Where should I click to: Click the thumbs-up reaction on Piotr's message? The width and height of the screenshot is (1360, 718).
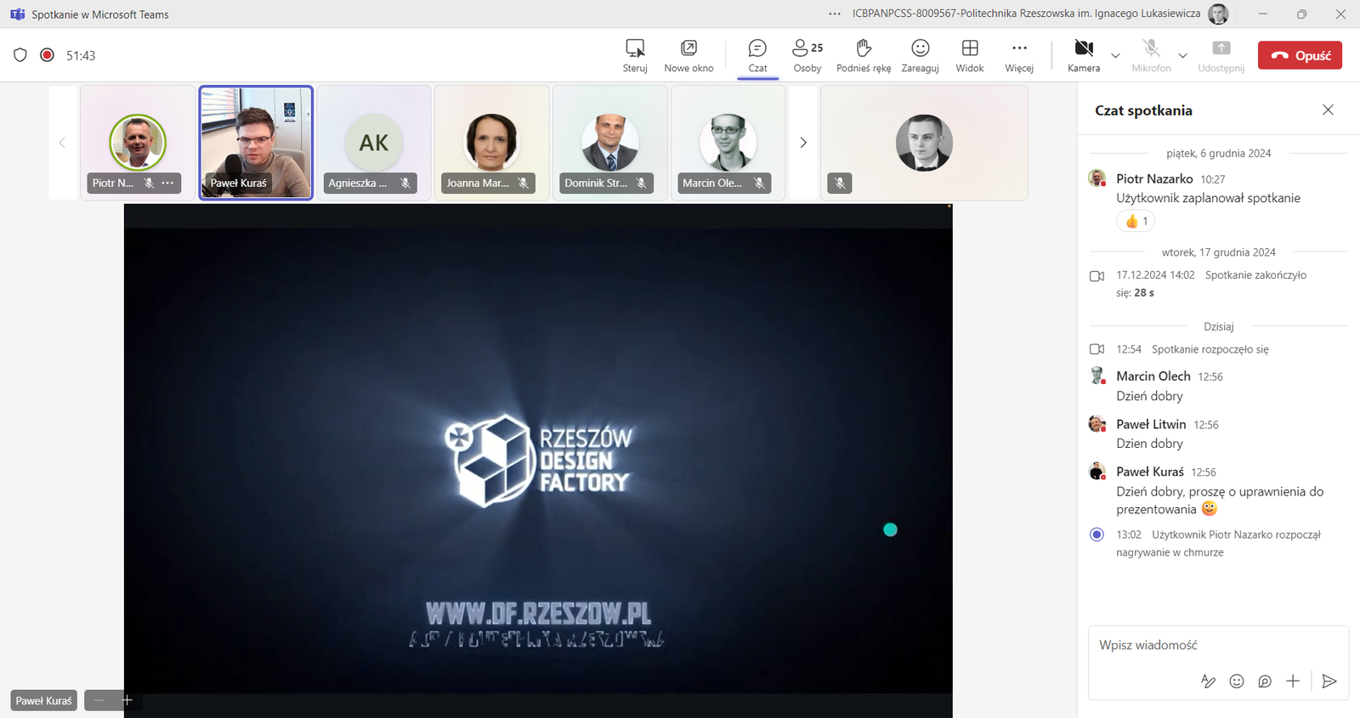tap(1136, 221)
